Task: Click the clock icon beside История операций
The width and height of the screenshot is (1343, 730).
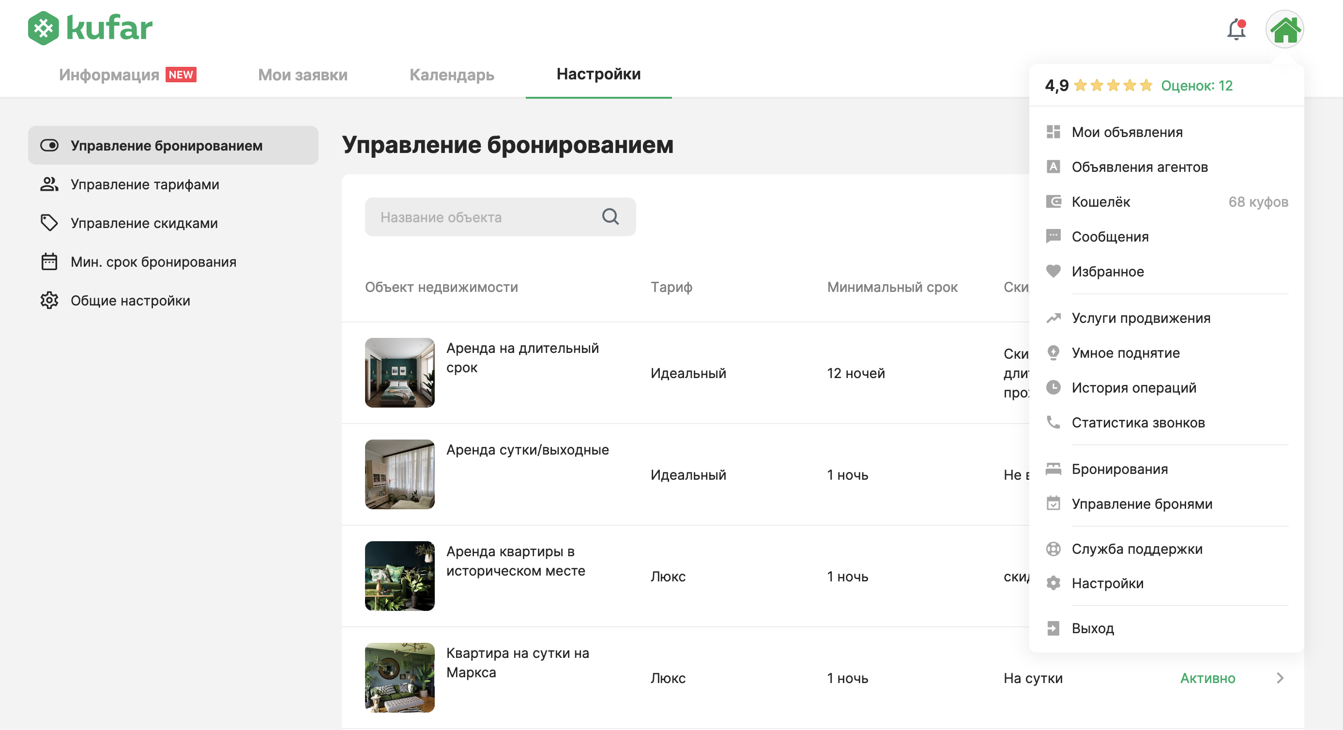Action: coord(1053,387)
